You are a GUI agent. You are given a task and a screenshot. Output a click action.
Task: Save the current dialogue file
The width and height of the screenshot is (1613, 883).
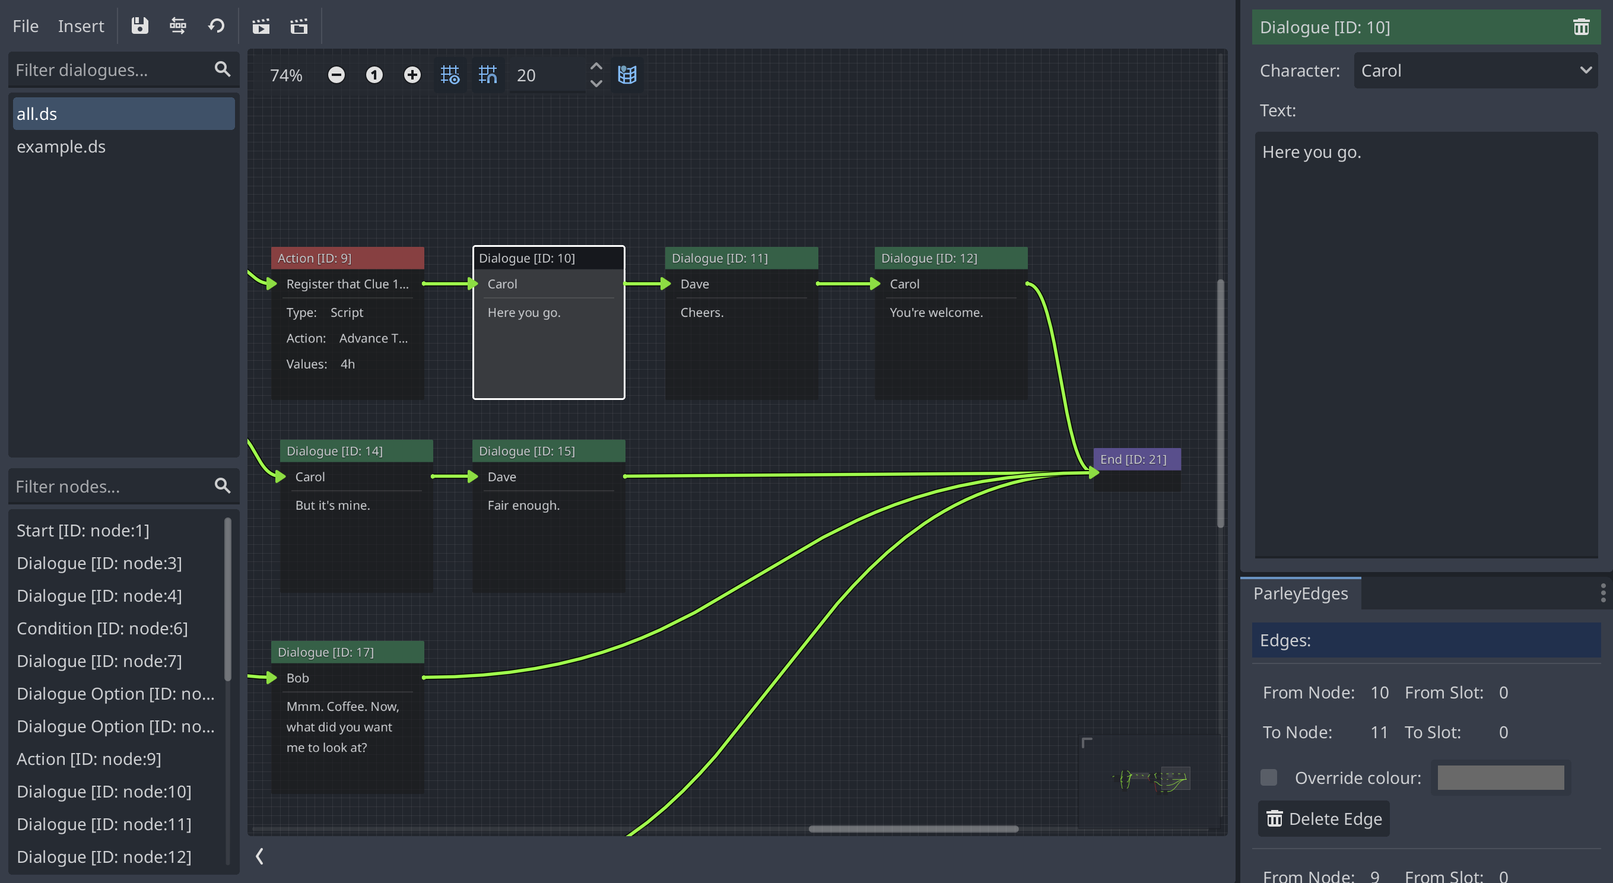[x=140, y=26]
